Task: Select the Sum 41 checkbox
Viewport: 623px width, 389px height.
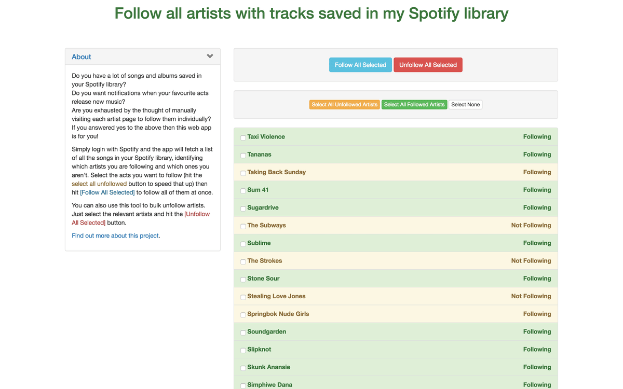Action: [243, 191]
